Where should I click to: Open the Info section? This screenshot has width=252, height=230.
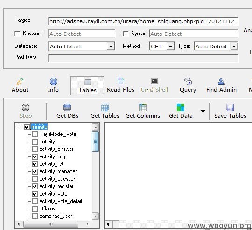[53, 85]
